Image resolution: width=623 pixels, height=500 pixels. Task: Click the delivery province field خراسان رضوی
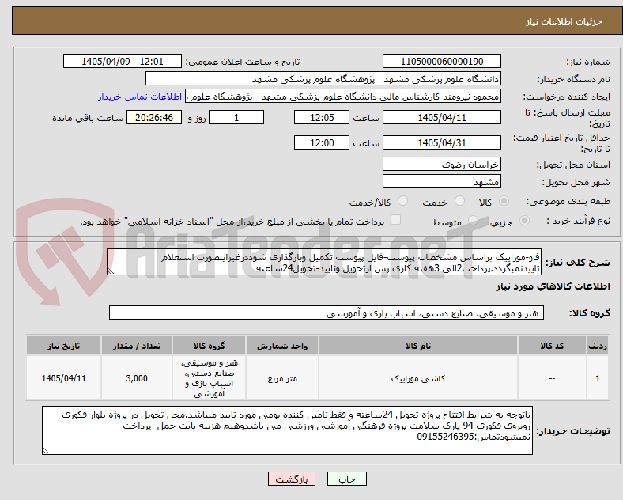(442, 164)
